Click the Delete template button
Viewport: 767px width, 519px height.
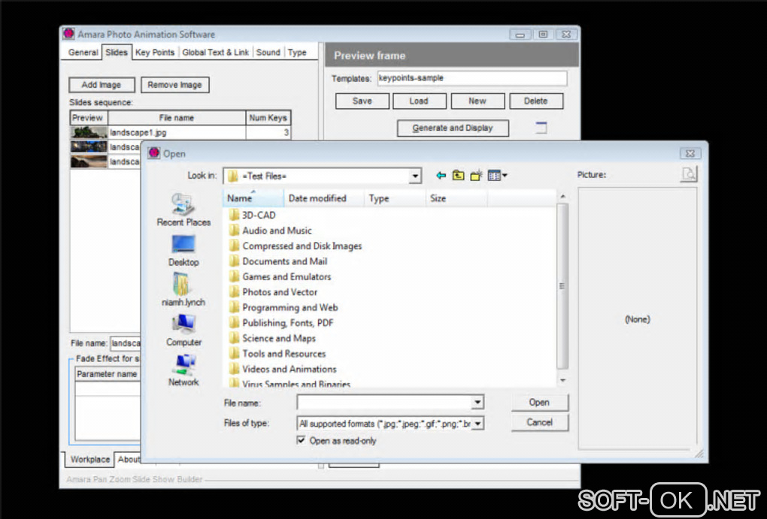click(536, 101)
